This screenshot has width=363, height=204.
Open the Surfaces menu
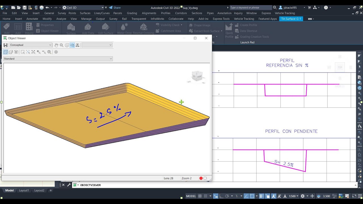(85, 13)
